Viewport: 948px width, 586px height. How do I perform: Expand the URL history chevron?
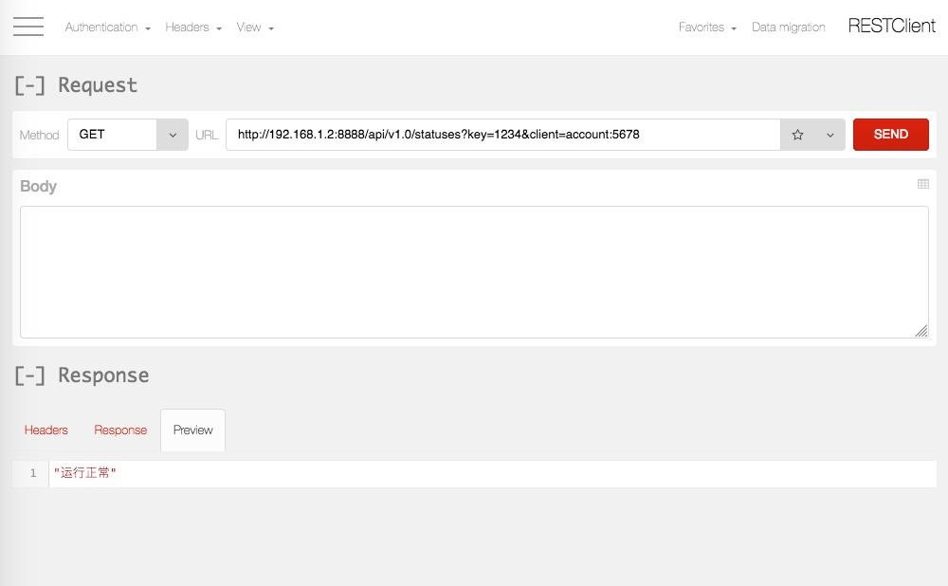830,135
